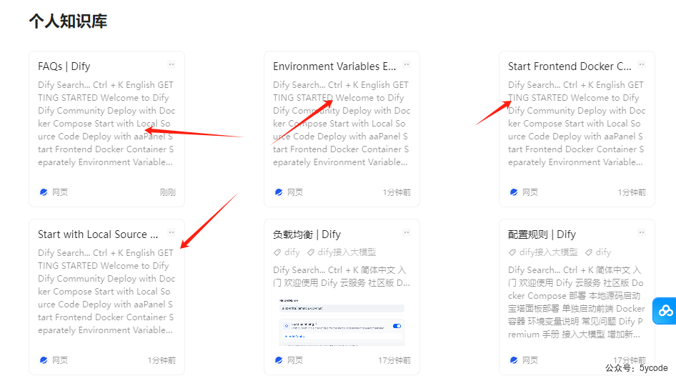Click the webpage source icon on FAQs card
Viewport: 676px width, 381px height.
[x=44, y=192]
